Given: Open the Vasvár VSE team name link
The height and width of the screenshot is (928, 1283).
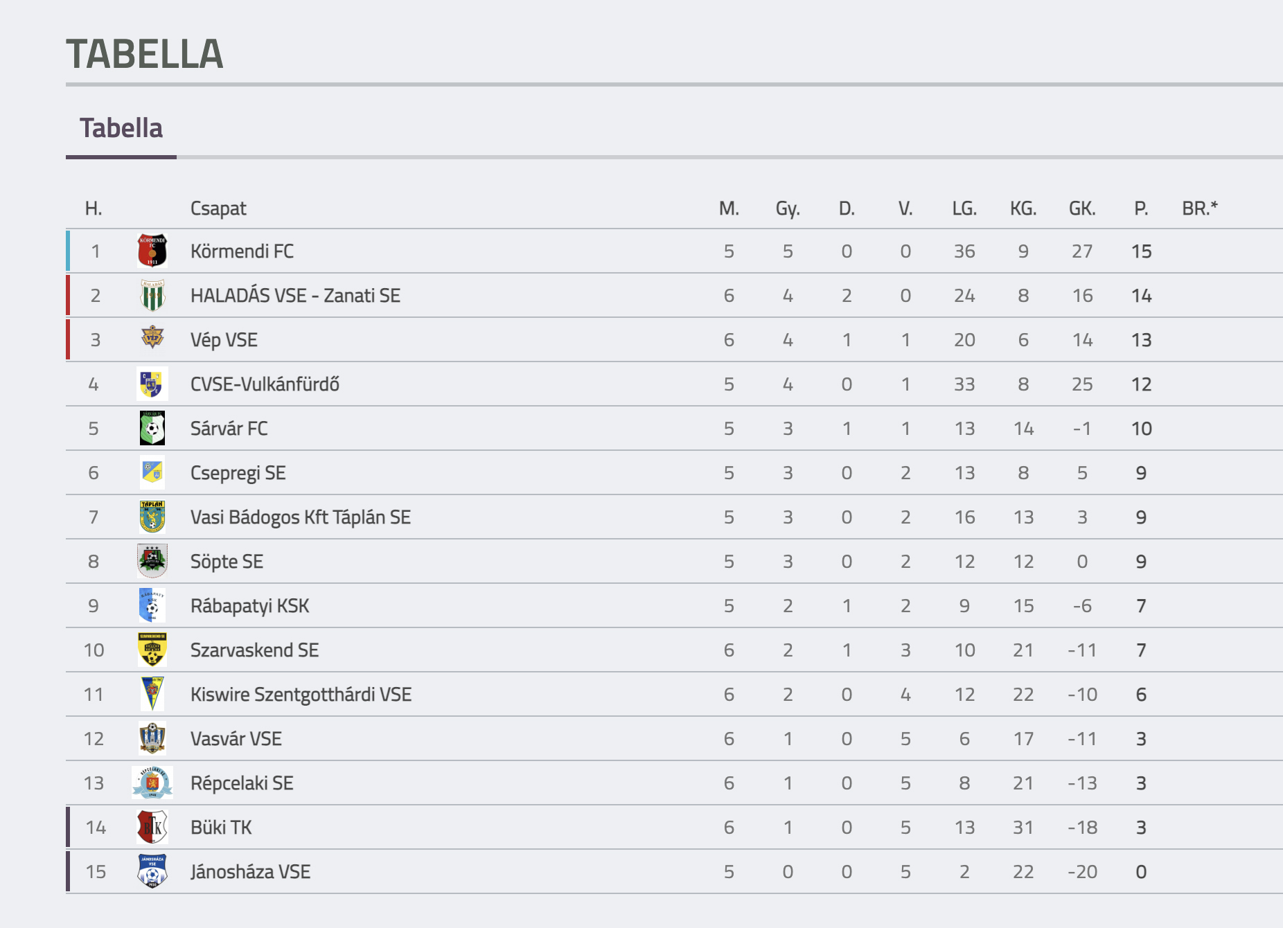Looking at the screenshot, I should (236, 739).
